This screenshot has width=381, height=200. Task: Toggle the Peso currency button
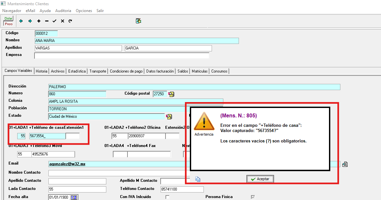pos(8,24)
